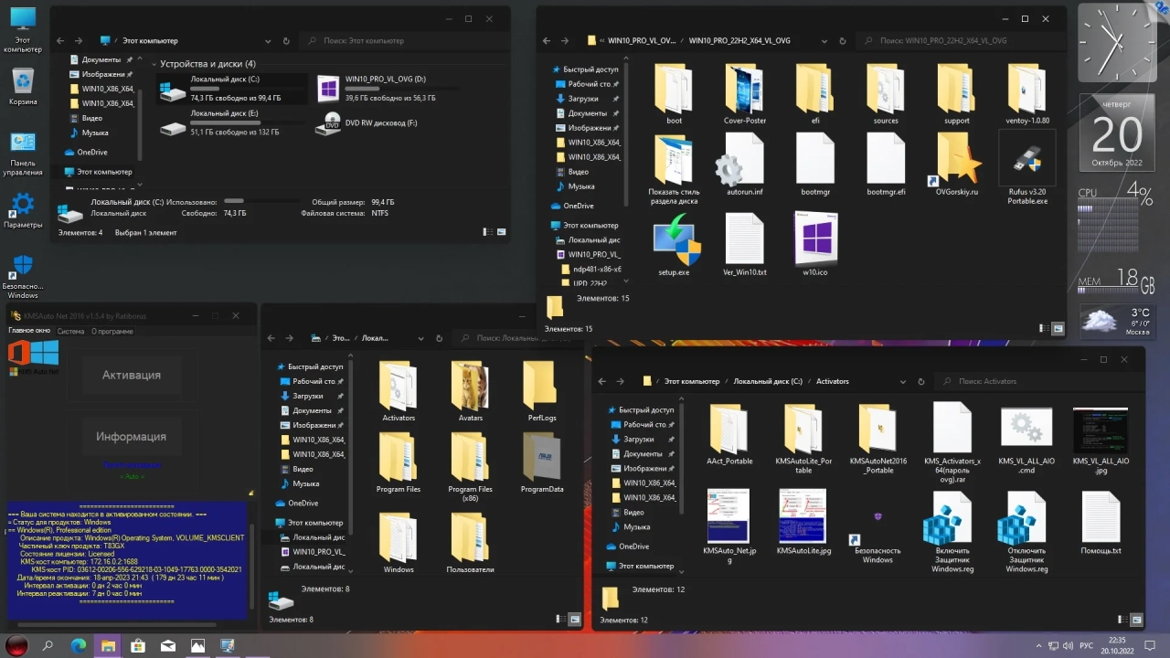Switch WIN10_PRO_22H2 window to large icons view
The height and width of the screenshot is (658, 1170).
(1058, 328)
